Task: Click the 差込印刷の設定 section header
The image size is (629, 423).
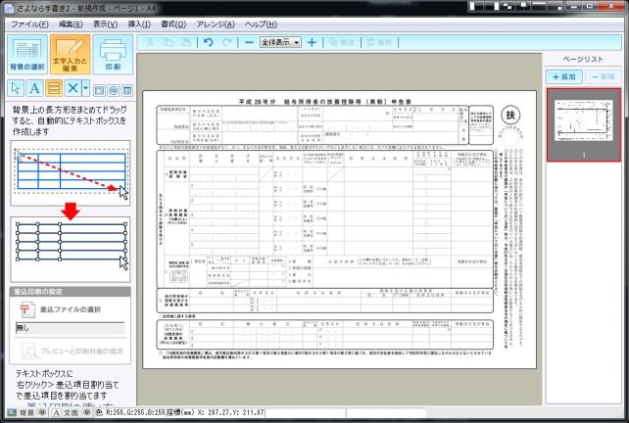Action: (x=71, y=292)
